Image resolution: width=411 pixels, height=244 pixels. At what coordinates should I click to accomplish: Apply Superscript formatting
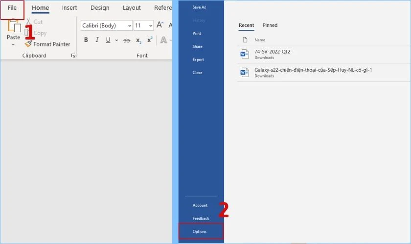(x=150, y=40)
